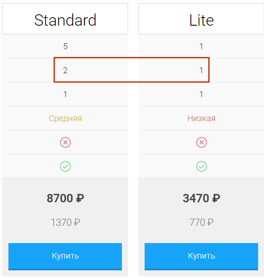Click the Средняя label in Standard column
The height and width of the screenshot is (278, 264).
(x=65, y=118)
